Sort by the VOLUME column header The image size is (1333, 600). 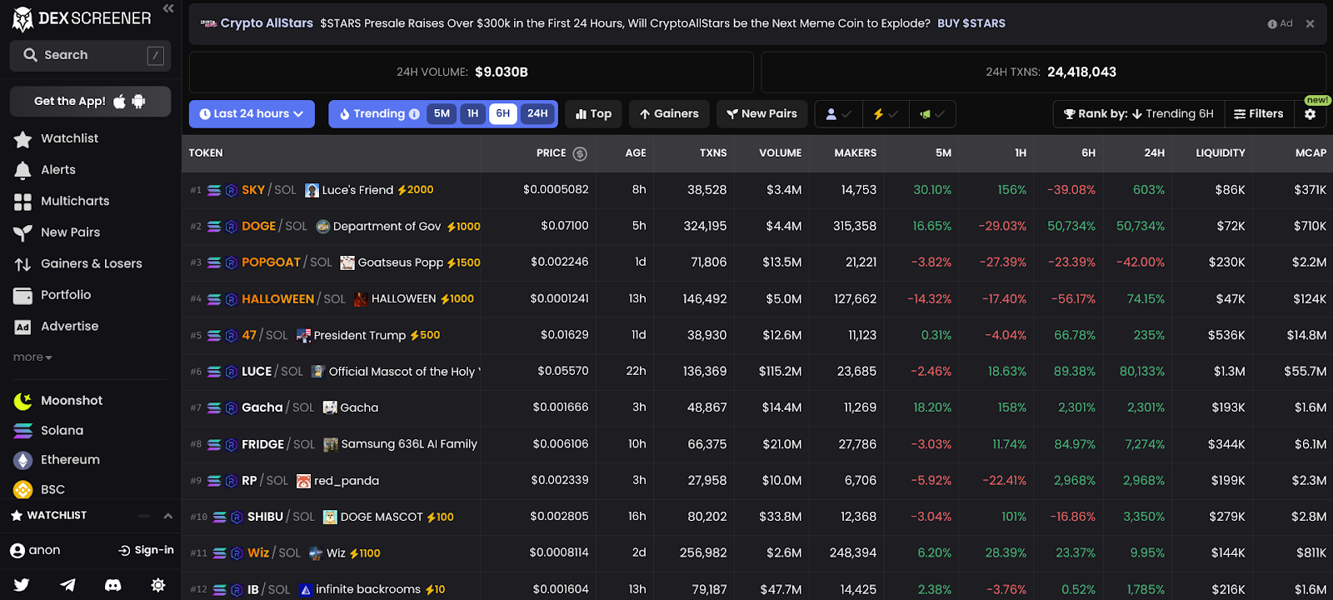[780, 153]
